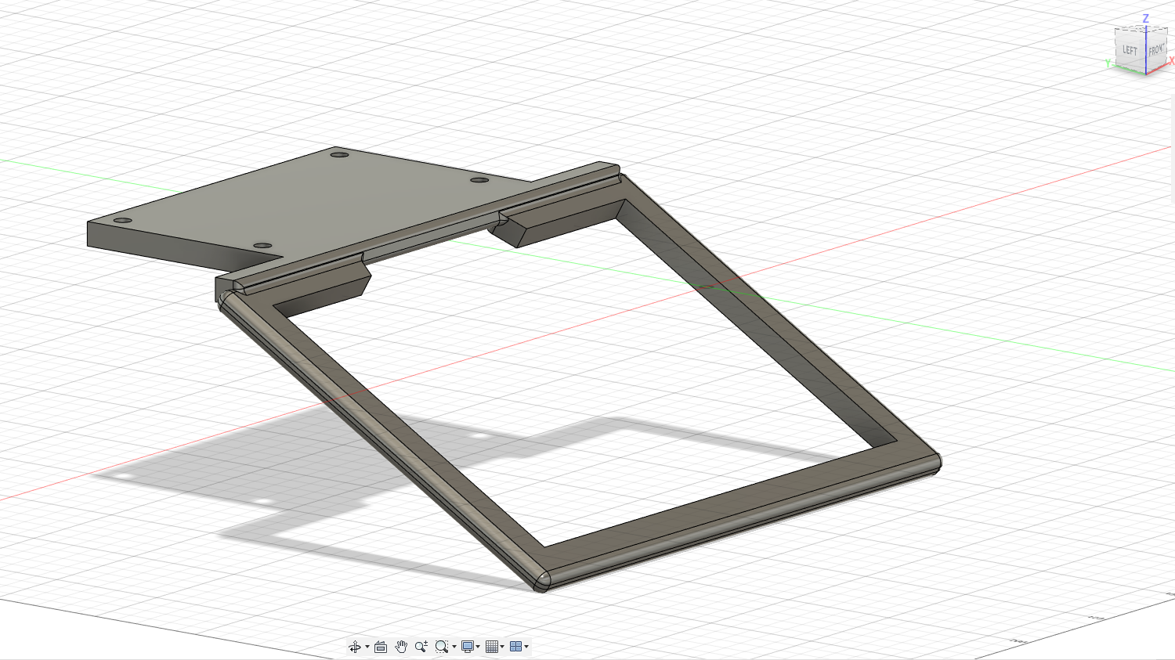Switch to FRONT view on ViewCube

click(1156, 51)
